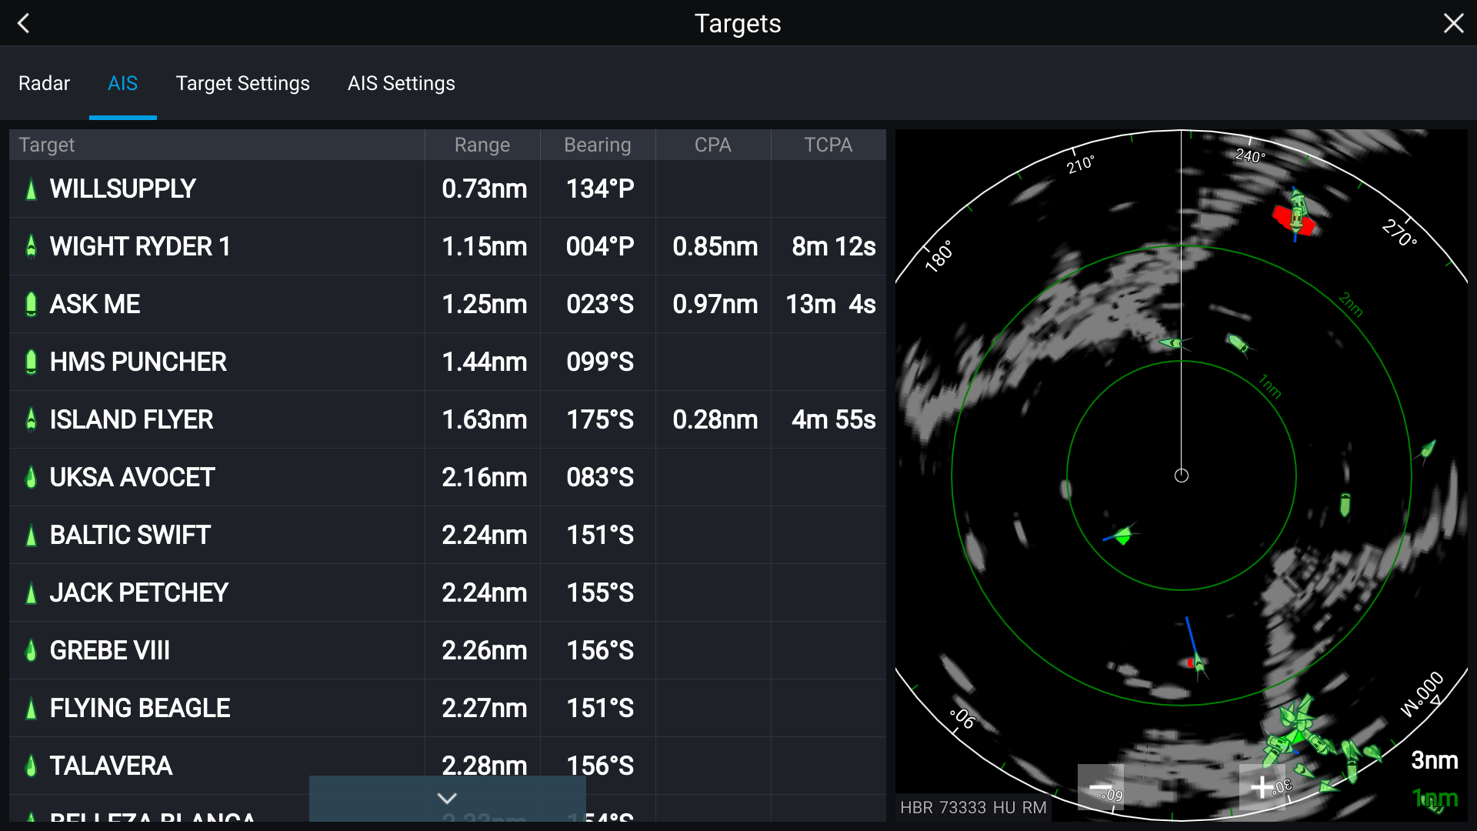Click the Bearing column header
This screenshot has width=1477, height=831.
(x=598, y=145)
